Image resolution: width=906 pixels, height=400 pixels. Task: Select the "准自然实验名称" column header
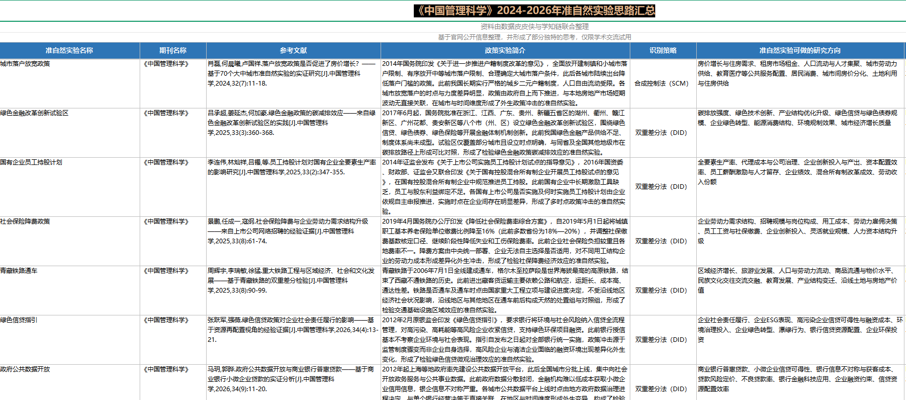click(70, 50)
